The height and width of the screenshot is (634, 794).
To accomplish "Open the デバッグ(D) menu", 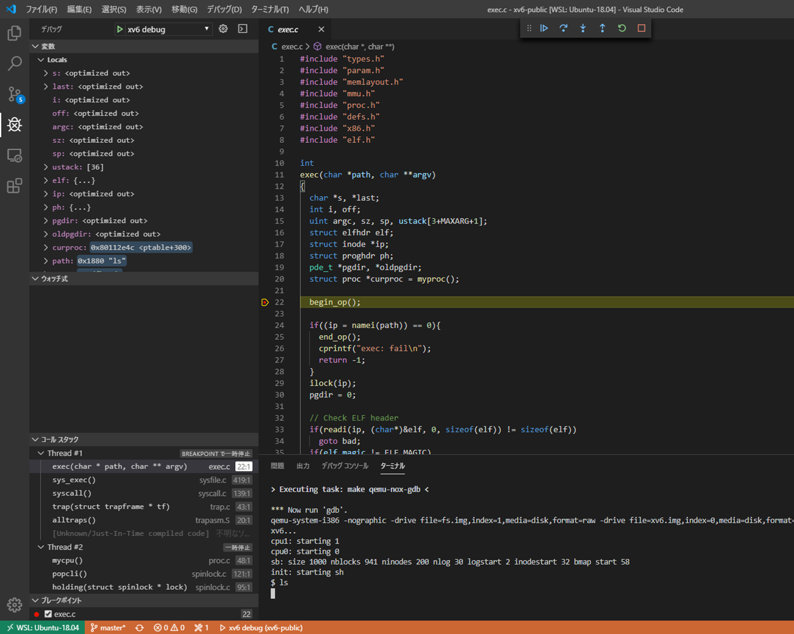I will coord(224,9).
